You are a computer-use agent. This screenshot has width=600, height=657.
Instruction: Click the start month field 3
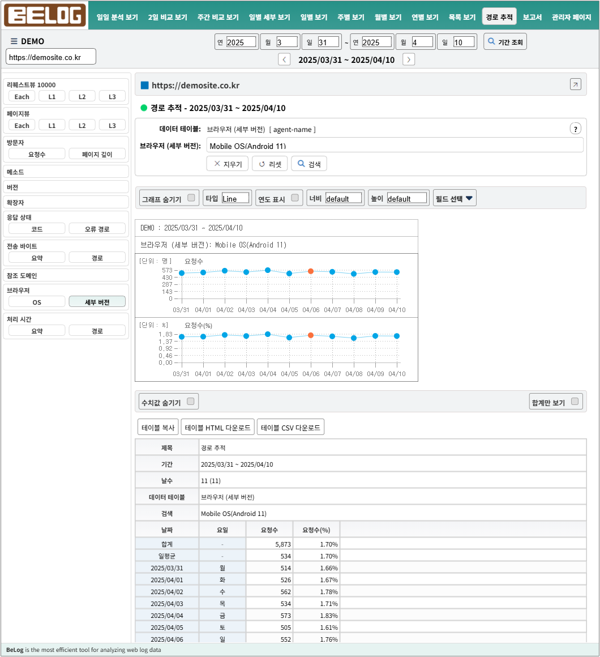tap(286, 42)
